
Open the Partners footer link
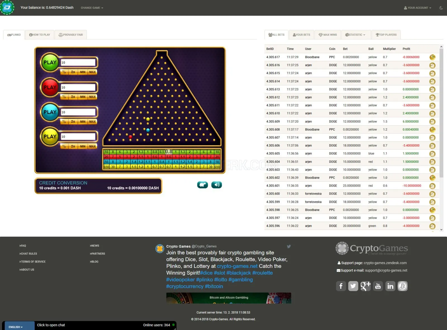(x=98, y=254)
